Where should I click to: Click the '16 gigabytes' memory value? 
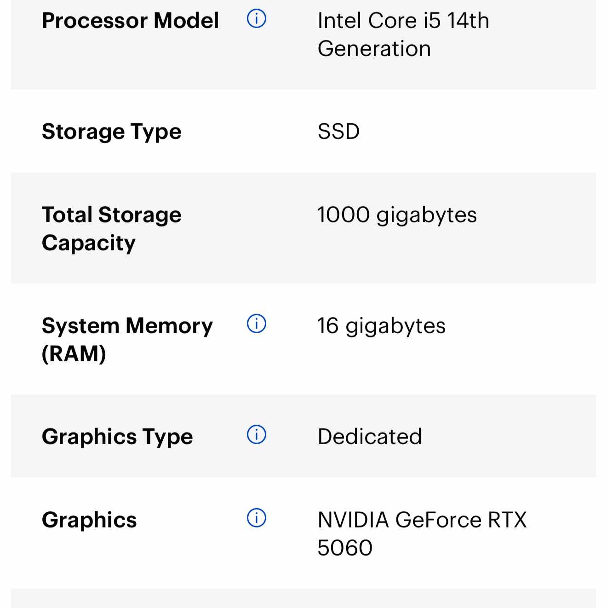(381, 326)
